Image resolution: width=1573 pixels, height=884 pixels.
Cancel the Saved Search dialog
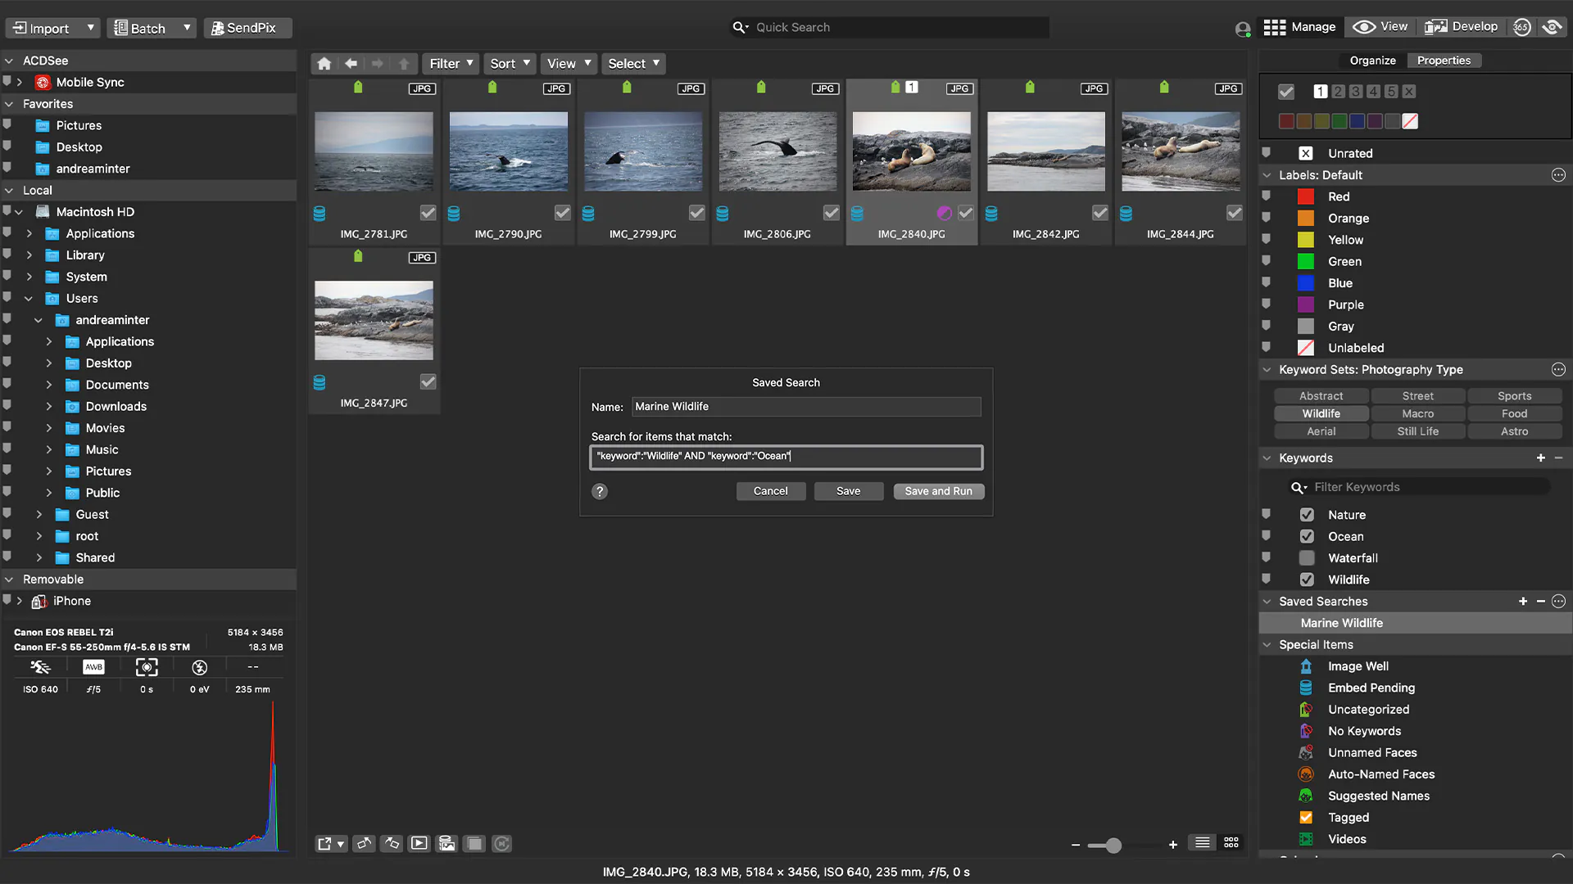click(770, 491)
